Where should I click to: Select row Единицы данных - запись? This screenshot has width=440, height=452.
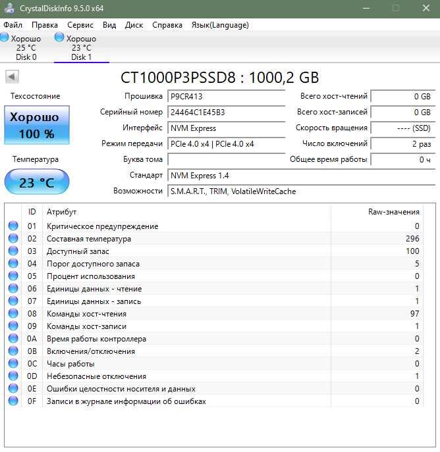point(214,301)
